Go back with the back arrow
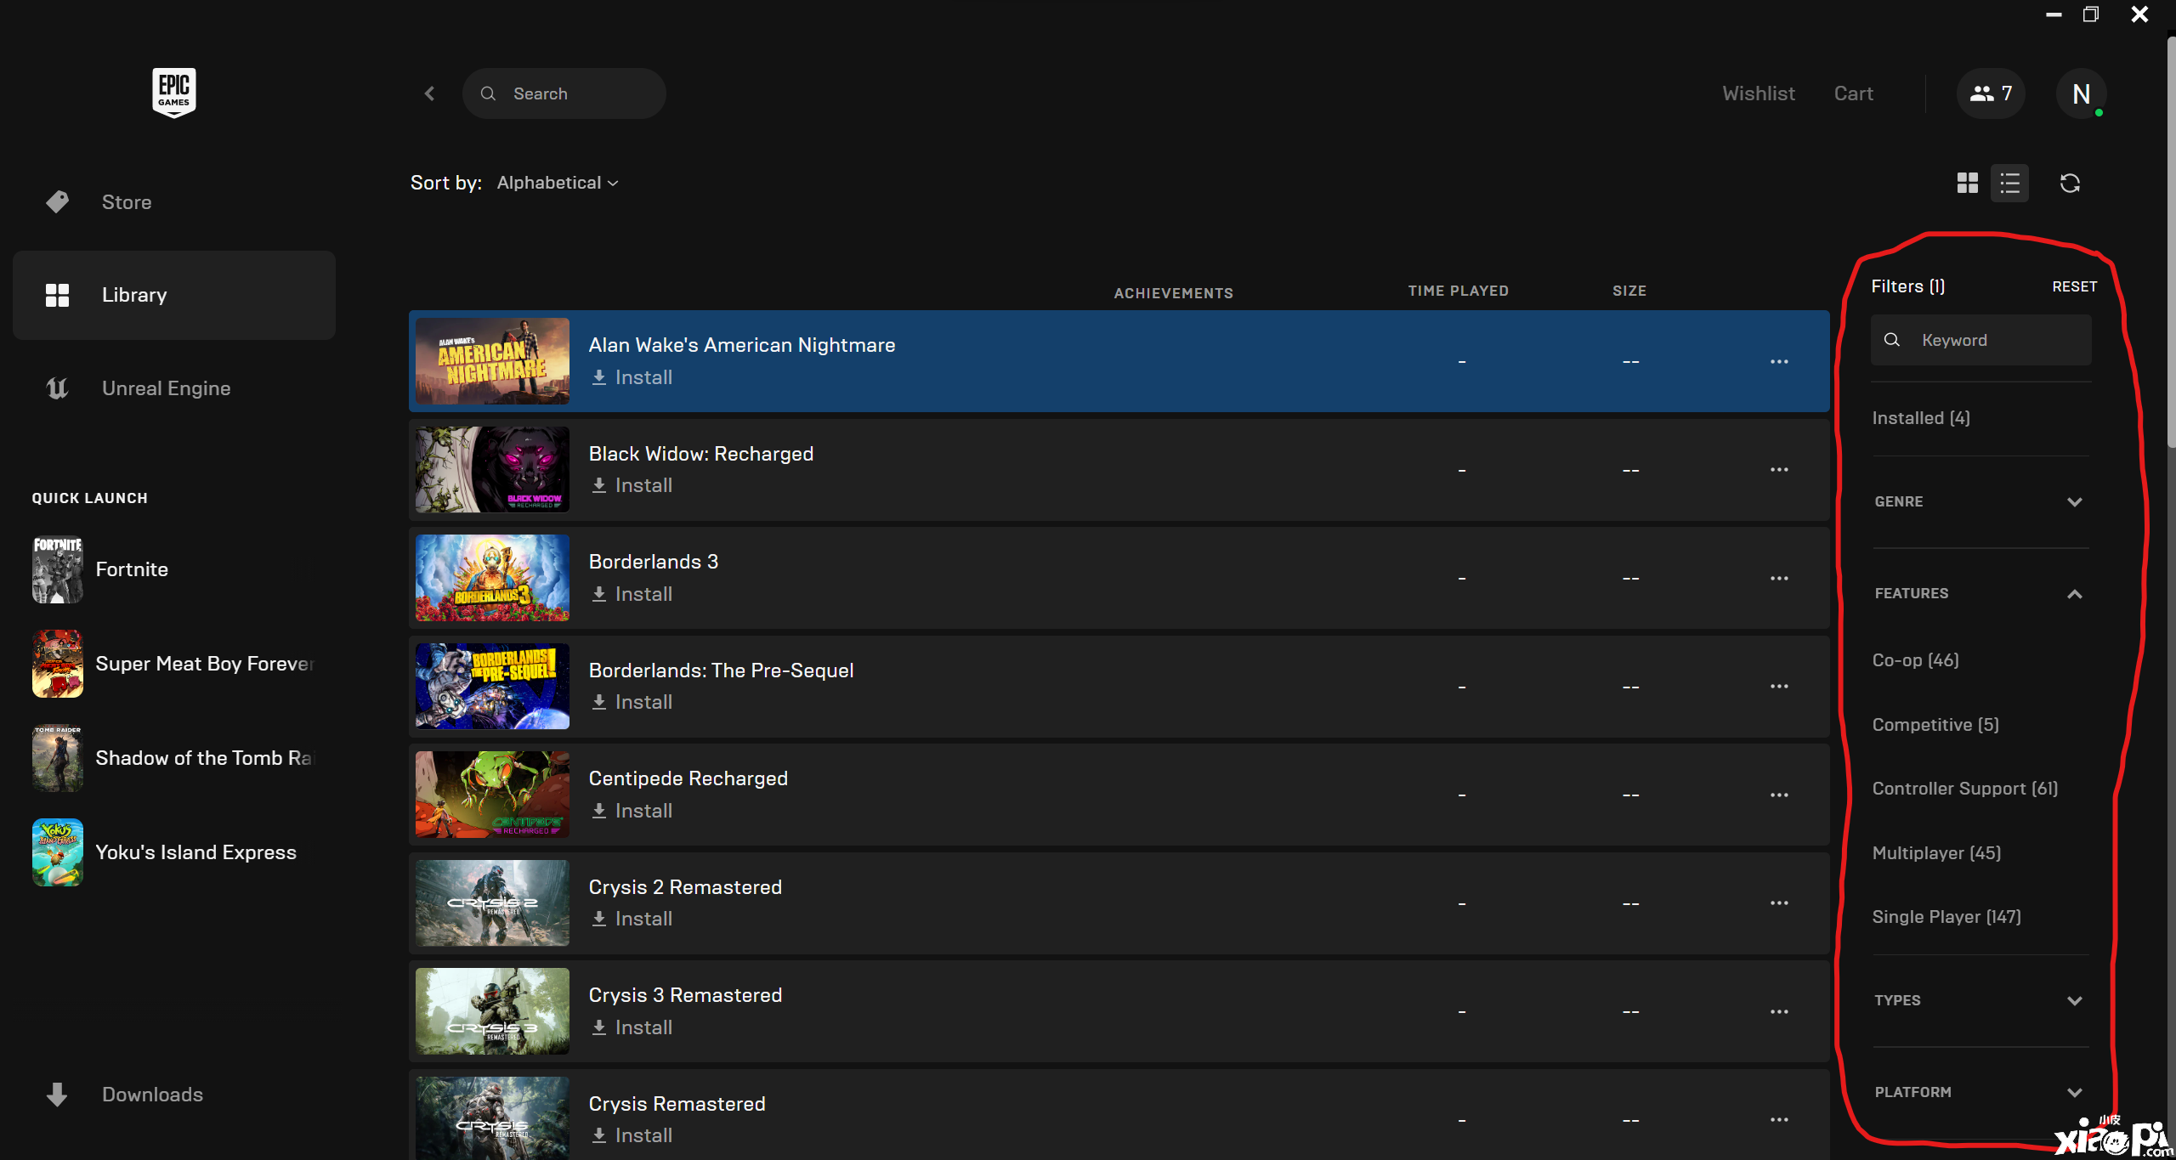Image resolution: width=2176 pixels, height=1160 pixels. 430,93
